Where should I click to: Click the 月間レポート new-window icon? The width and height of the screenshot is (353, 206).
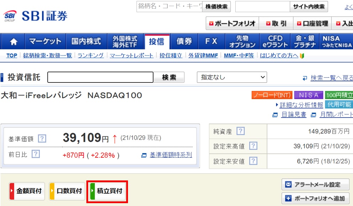pos(314,115)
